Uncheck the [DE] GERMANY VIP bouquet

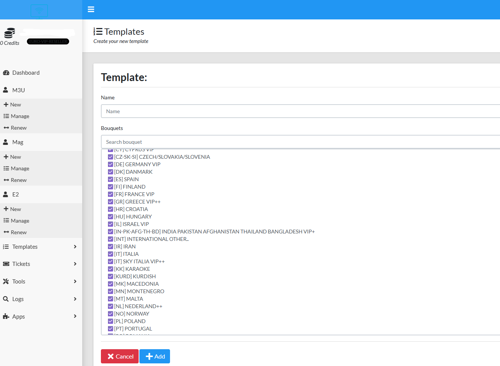(x=111, y=164)
